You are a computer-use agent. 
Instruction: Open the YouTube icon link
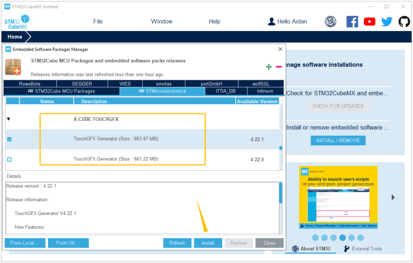pos(369,22)
